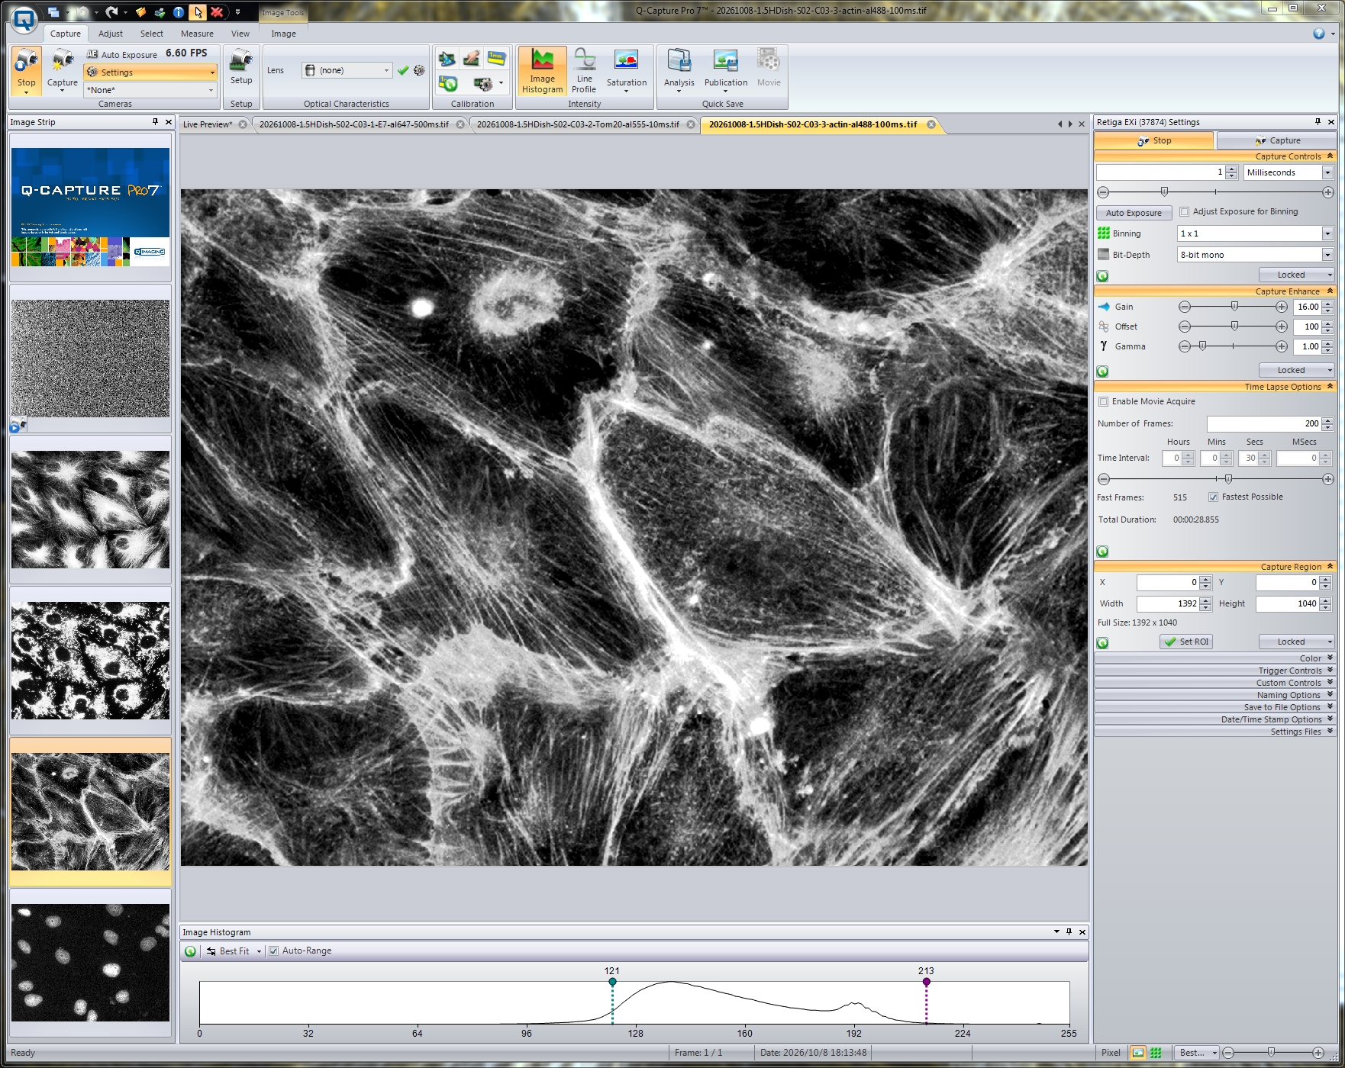Select the nuclei thumbnail in Image Strip
1345x1068 pixels.
pos(90,963)
